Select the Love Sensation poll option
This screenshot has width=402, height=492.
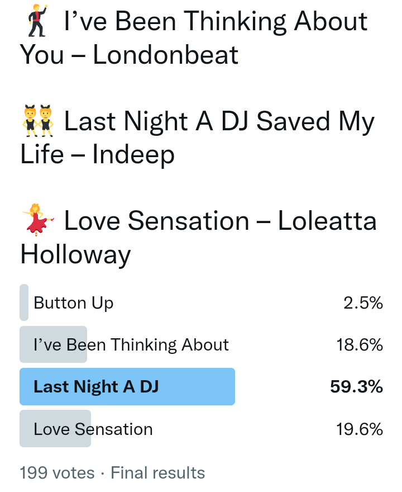[93, 429]
